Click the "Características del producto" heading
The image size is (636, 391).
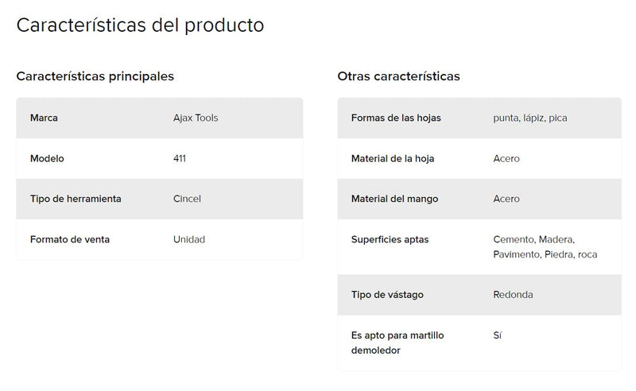tap(140, 25)
